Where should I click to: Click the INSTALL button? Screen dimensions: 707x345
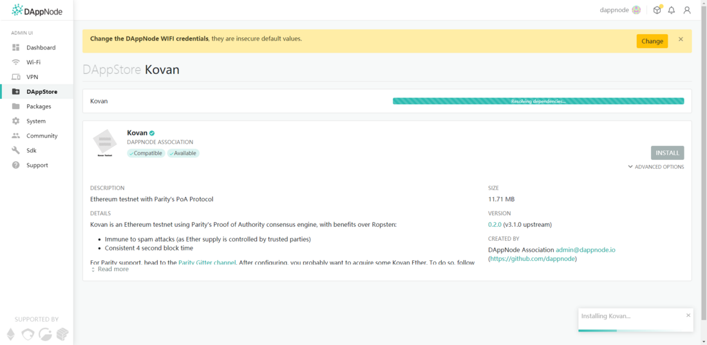667,153
